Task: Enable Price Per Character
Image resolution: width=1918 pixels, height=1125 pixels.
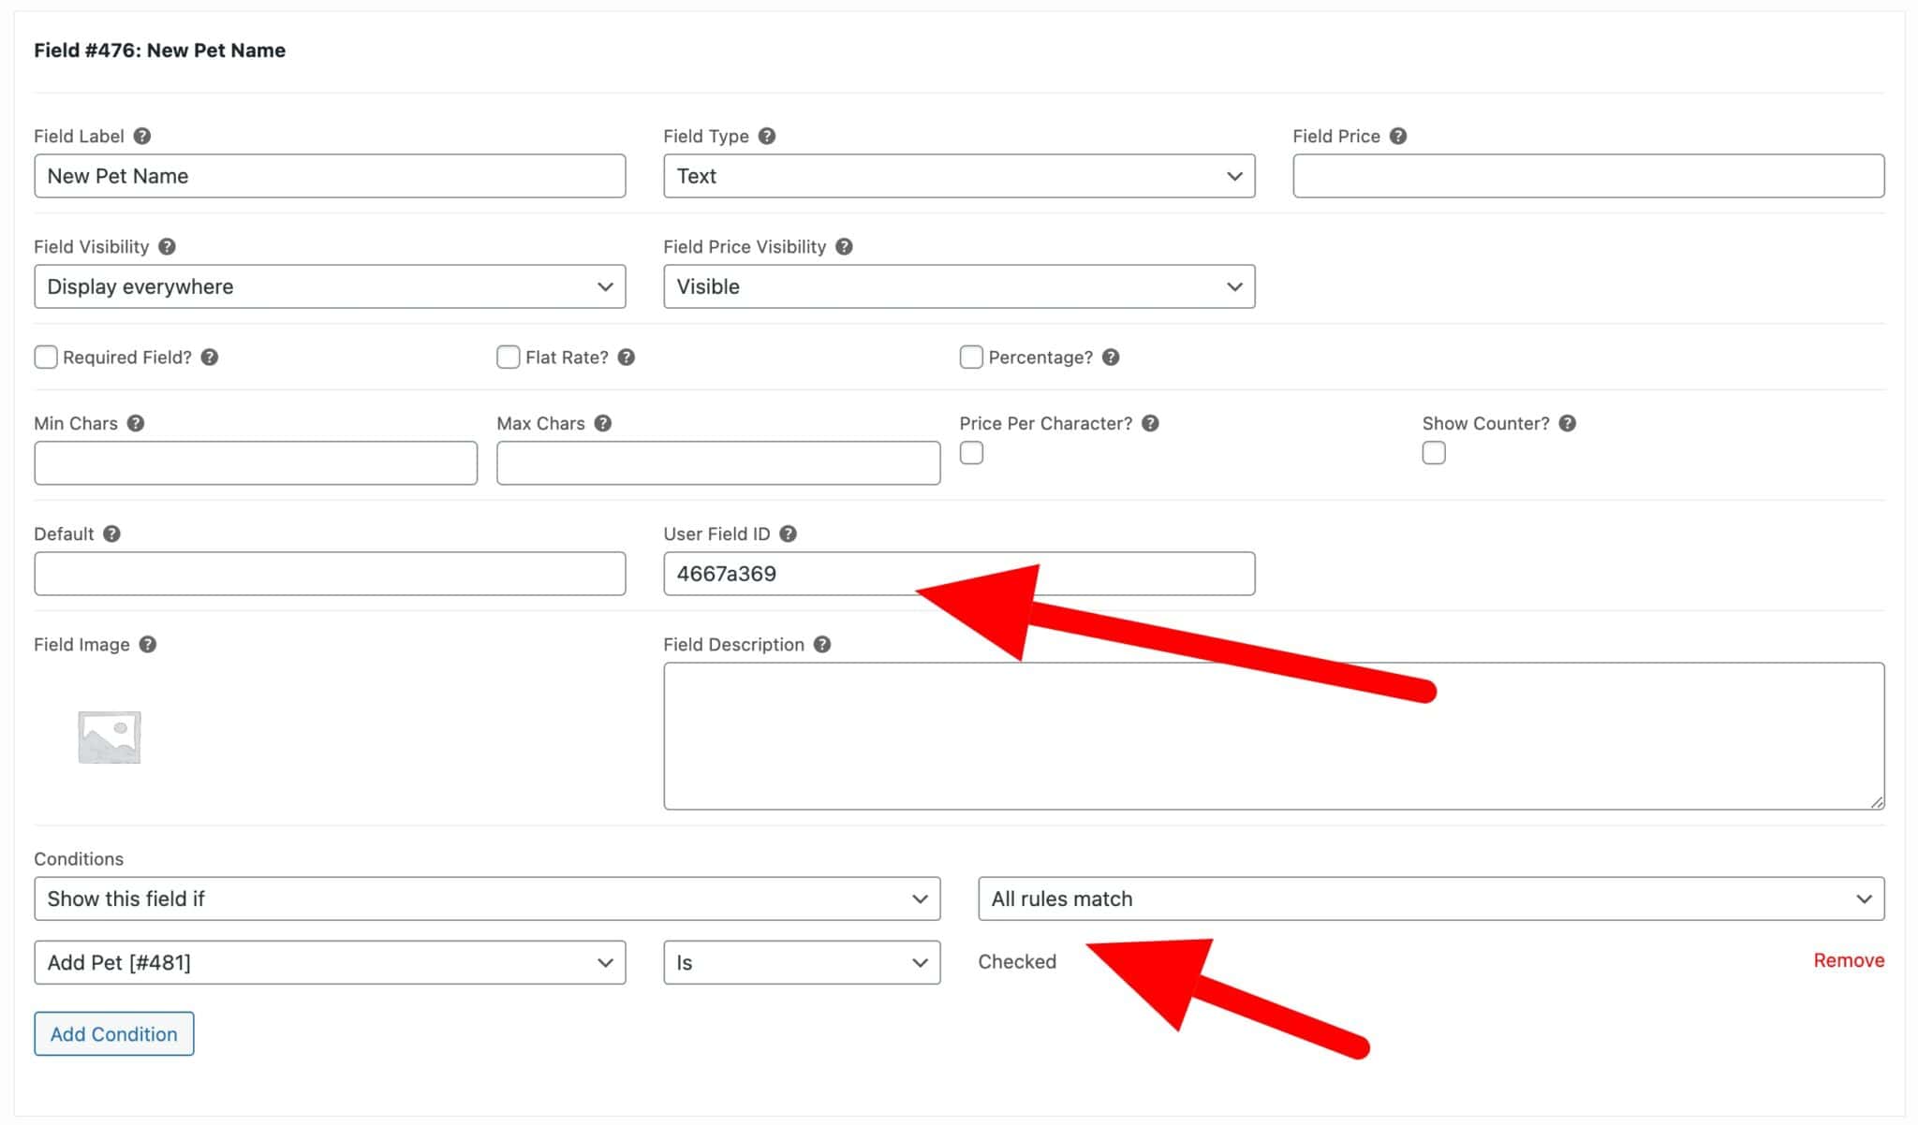Action: coord(972,453)
